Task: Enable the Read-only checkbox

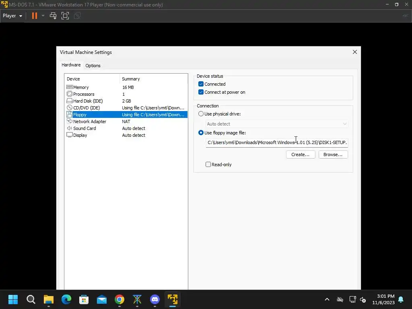Action: pyautogui.click(x=208, y=165)
